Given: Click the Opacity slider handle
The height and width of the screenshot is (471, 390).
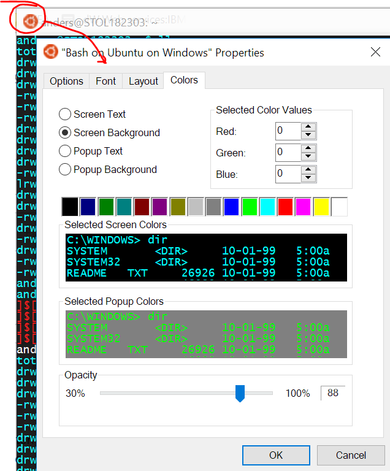Looking at the screenshot, I should pyautogui.click(x=240, y=393).
